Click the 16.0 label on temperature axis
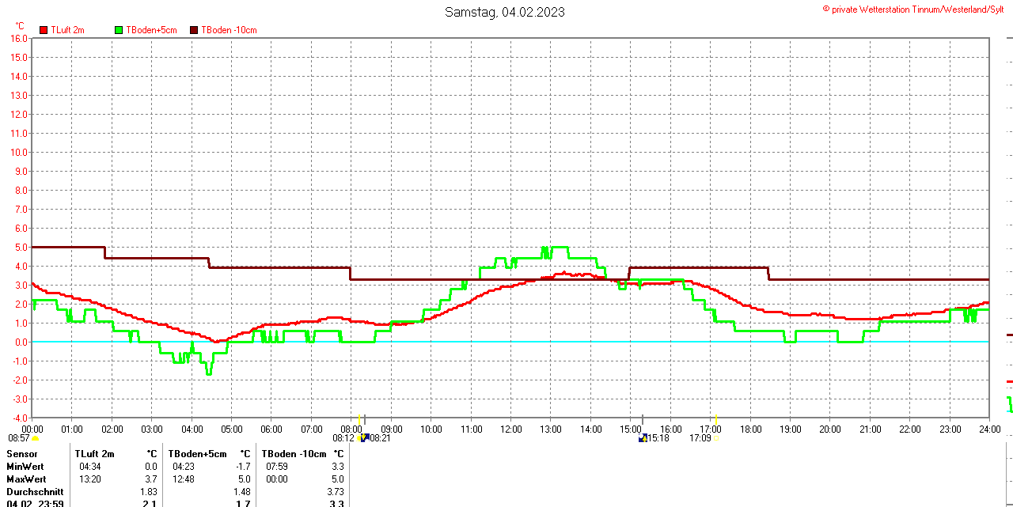The height and width of the screenshot is (507, 1013). pyautogui.click(x=18, y=38)
